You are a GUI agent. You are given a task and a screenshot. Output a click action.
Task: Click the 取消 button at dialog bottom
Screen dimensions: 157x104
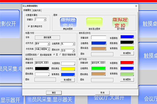102,93
